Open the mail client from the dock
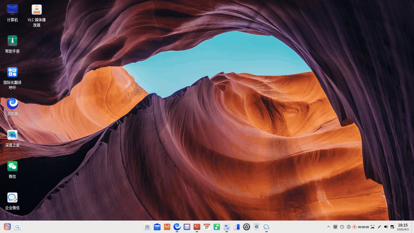414x233 pixels. pyautogui.click(x=187, y=227)
